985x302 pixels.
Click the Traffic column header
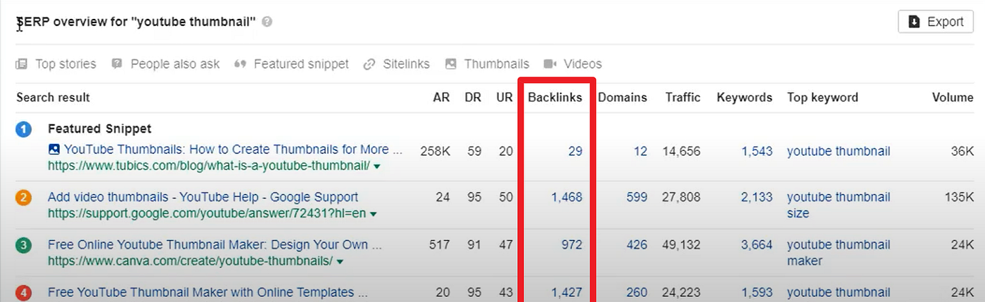683,98
